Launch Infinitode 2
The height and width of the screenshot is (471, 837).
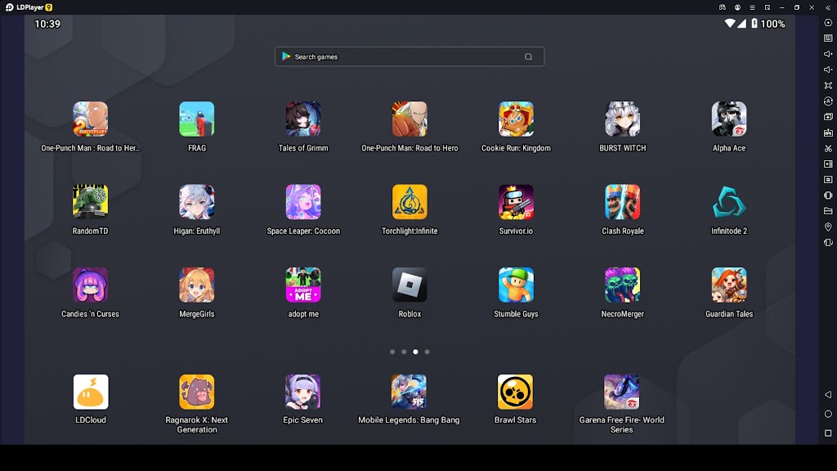click(729, 202)
